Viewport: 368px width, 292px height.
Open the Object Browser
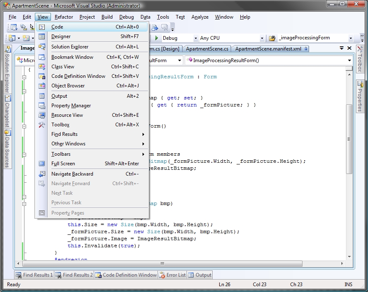coord(68,86)
